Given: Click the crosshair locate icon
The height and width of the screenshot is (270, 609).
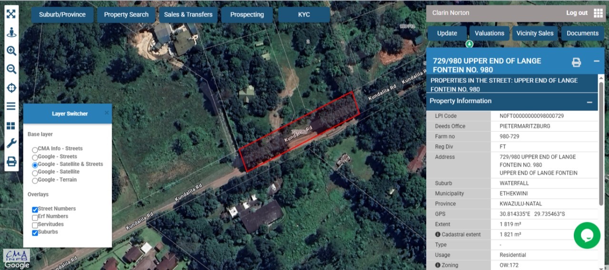Looking at the screenshot, I should point(11,88).
